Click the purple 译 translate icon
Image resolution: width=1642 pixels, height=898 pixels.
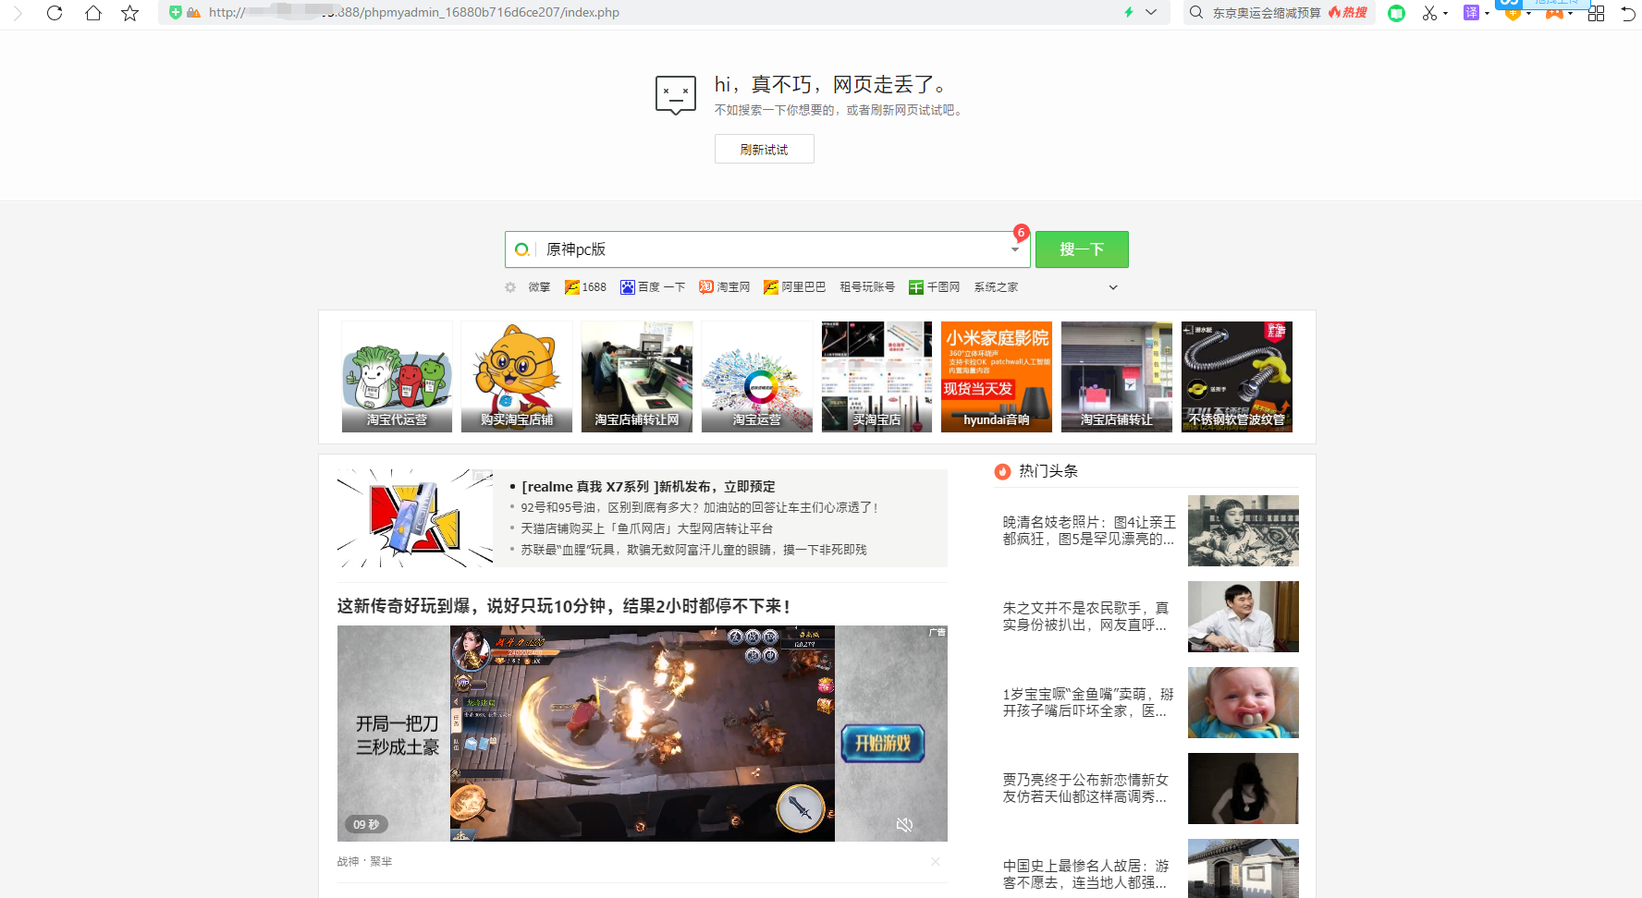(1471, 12)
